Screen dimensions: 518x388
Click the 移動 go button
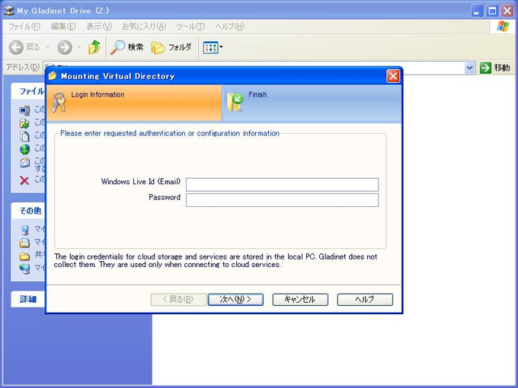tap(494, 68)
